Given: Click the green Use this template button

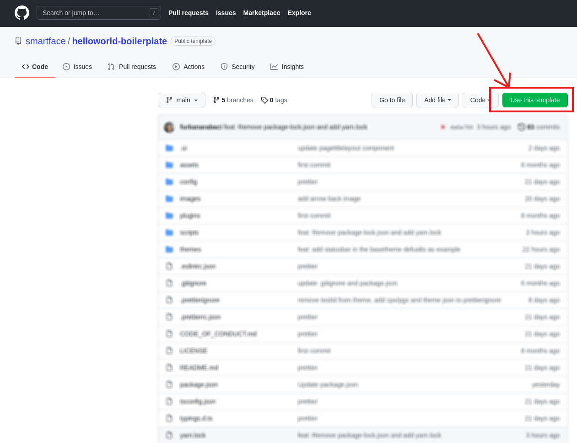Looking at the screenshot, I should [535, 100].
